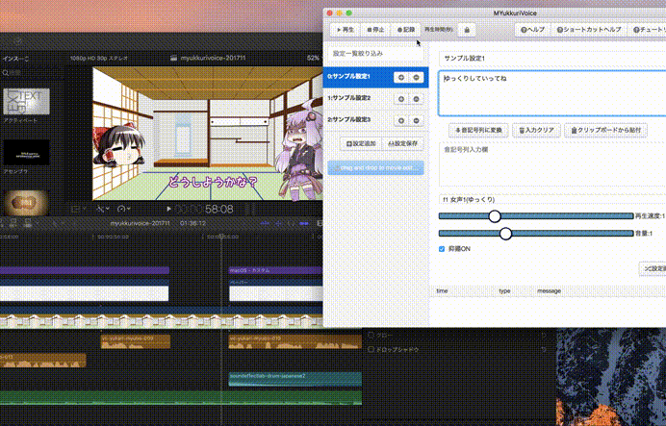Click the type column header in log table
The height and width of the screenshot is (426, 666).
pyautogui.click(x=504, y=291)
